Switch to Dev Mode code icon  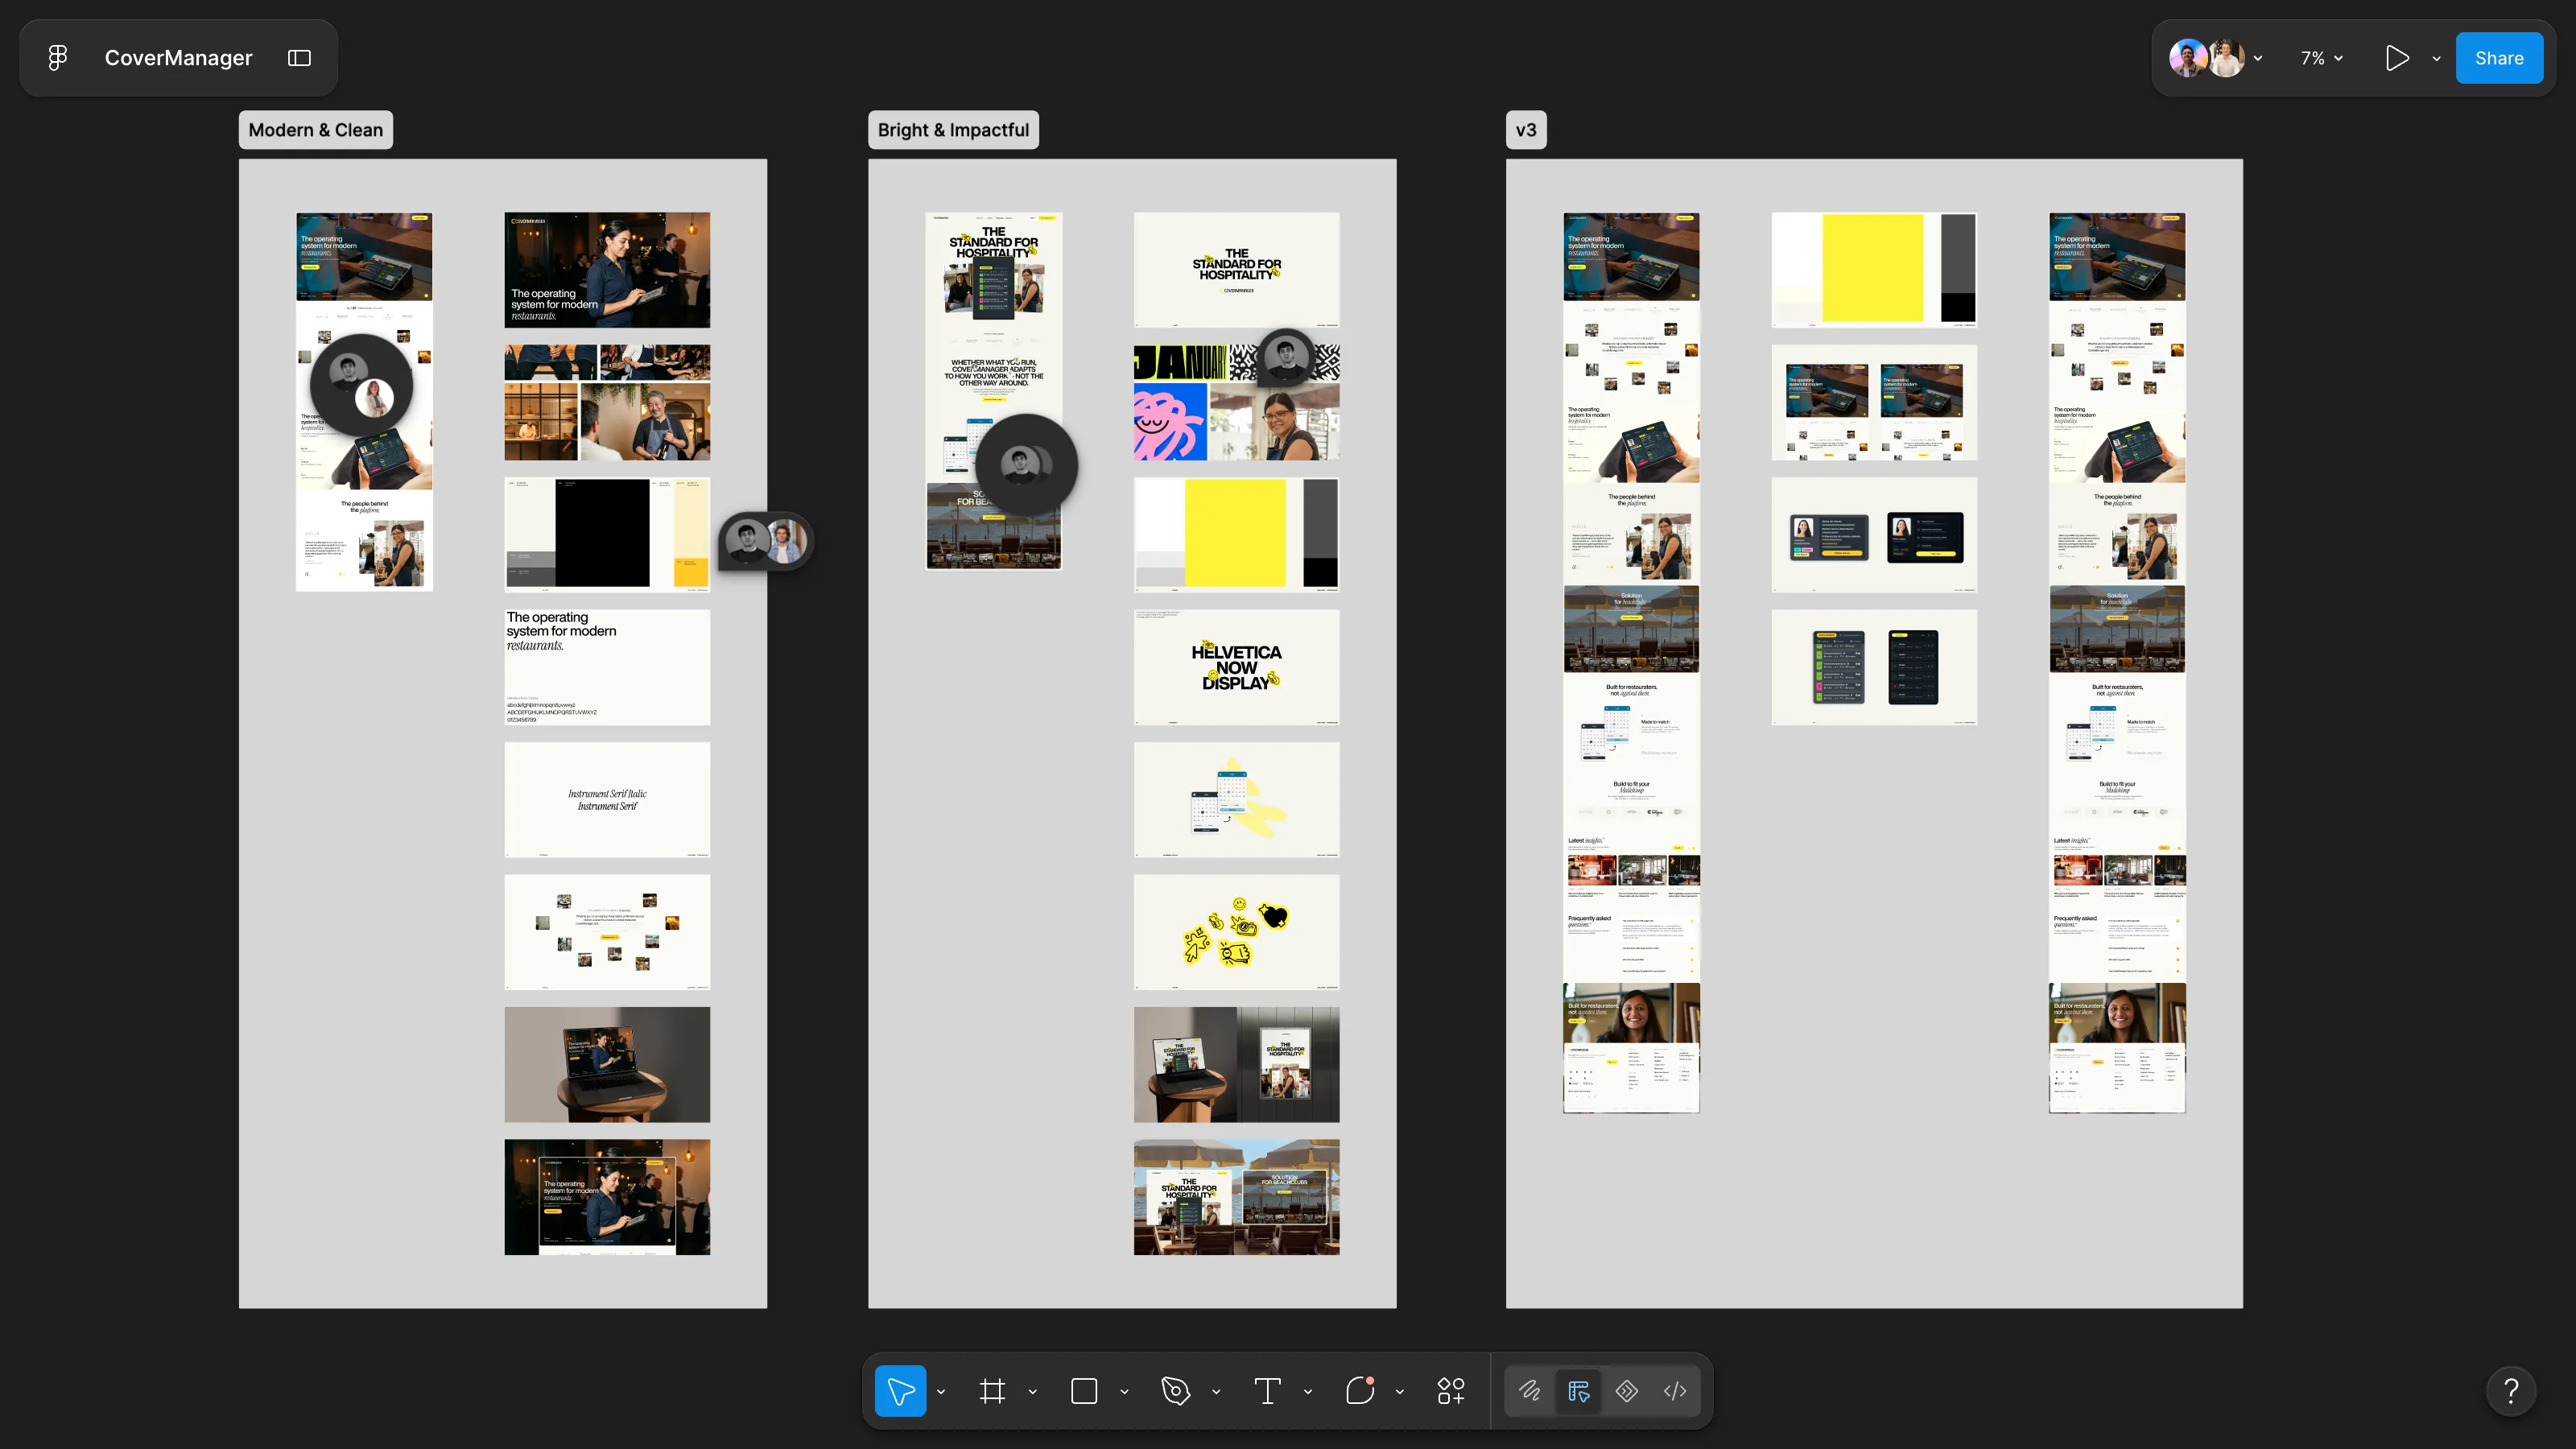click(1675, 1391)
